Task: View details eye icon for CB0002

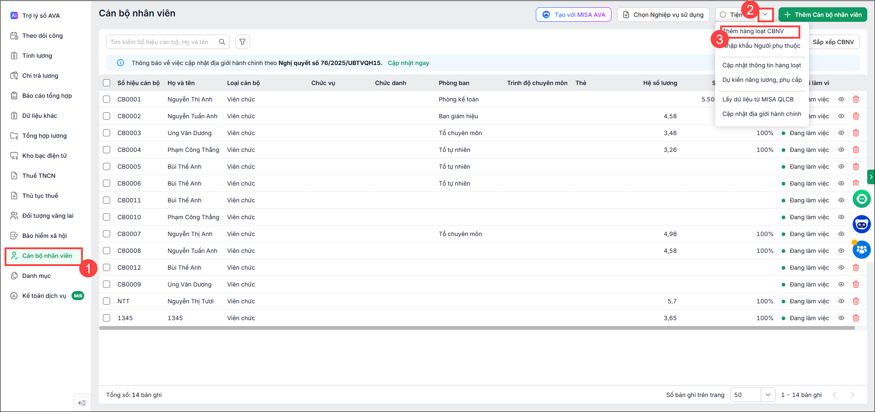Action: tap(841, 116)
